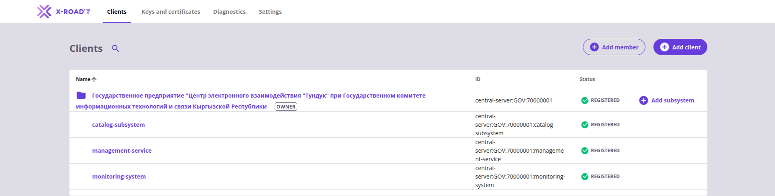Screen dimensions: 775x196
Task: Switch to the Clients tab
Action: (117, 12)
